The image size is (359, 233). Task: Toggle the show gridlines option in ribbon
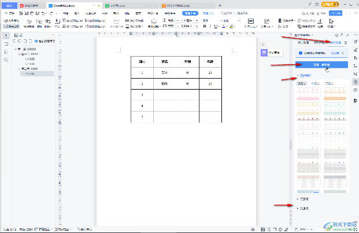pos(11,27)
